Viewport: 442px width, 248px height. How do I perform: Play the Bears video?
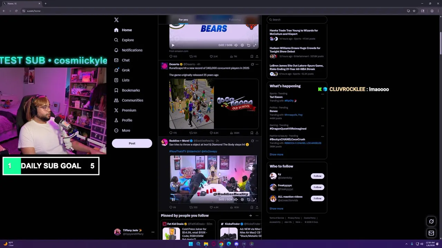[173, 45]
